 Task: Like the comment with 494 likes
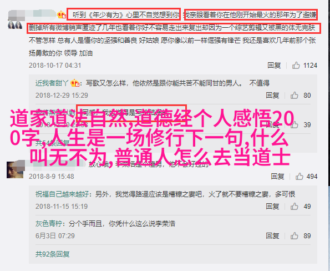tap(299, 176)
